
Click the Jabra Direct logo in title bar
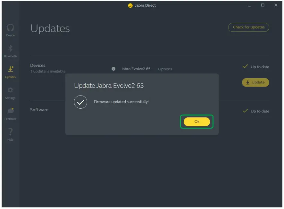click(130, 5)
